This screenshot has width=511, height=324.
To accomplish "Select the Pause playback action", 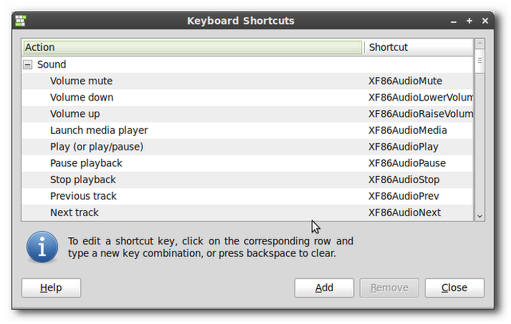I will point(86,163).
